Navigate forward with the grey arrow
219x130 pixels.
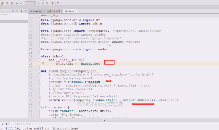[x=21, y=3]
